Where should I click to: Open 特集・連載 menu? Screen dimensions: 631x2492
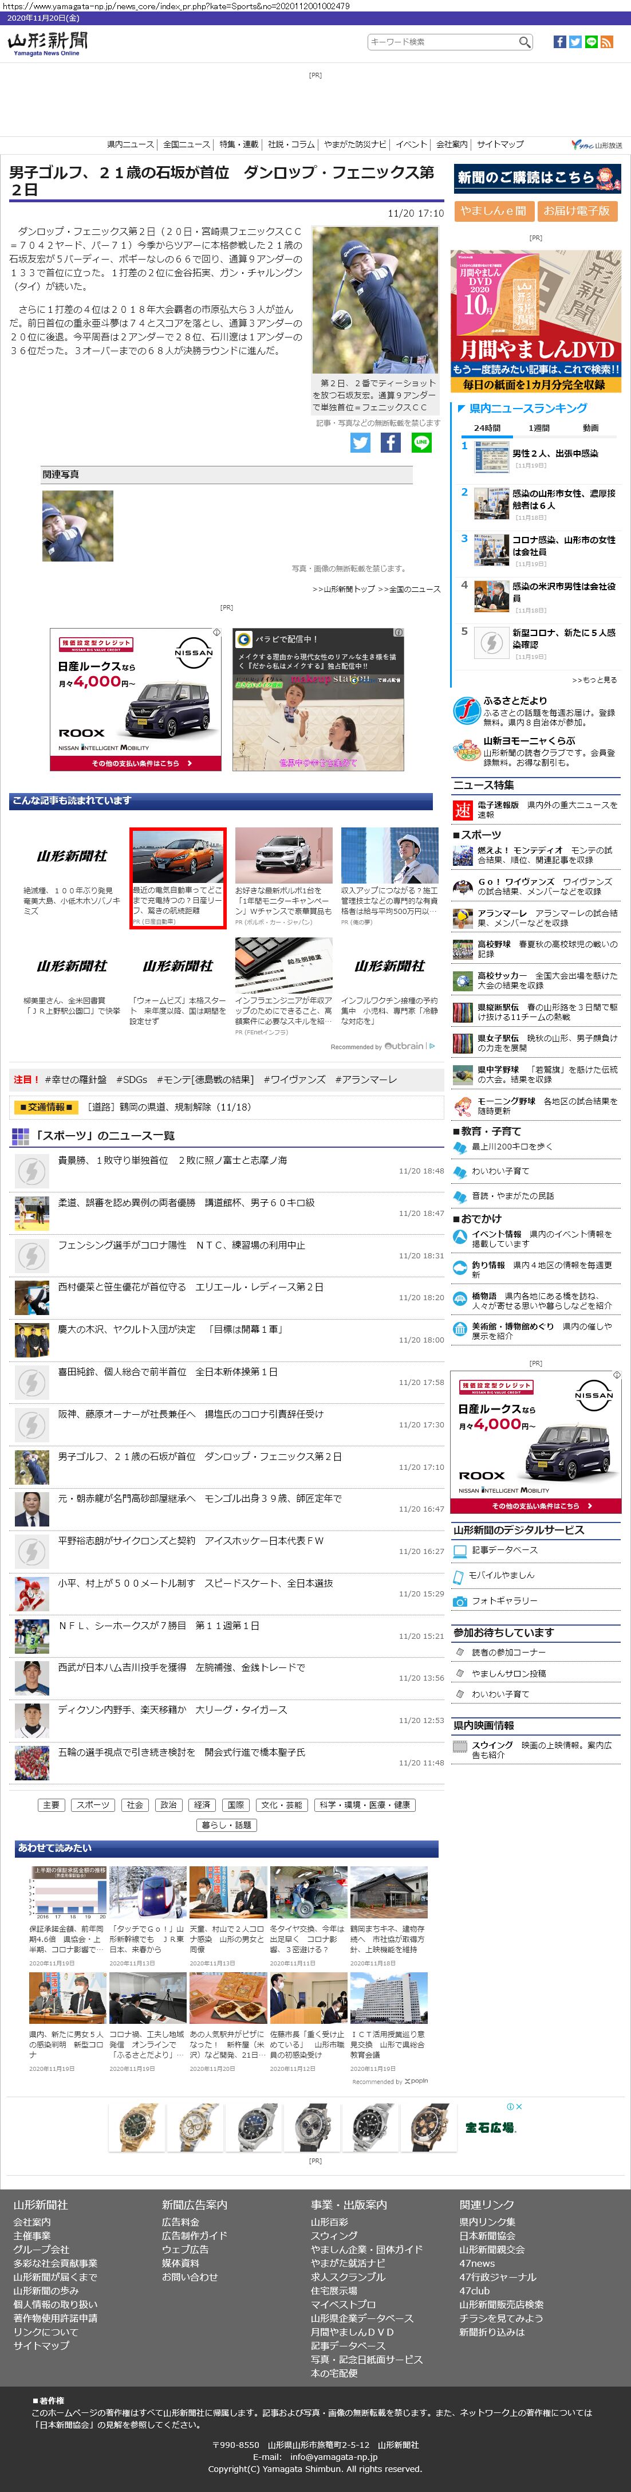(x=239, y=144)
